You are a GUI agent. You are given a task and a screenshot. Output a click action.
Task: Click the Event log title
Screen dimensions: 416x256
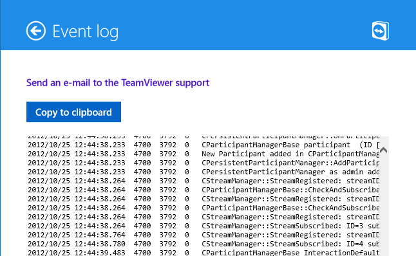85,32
